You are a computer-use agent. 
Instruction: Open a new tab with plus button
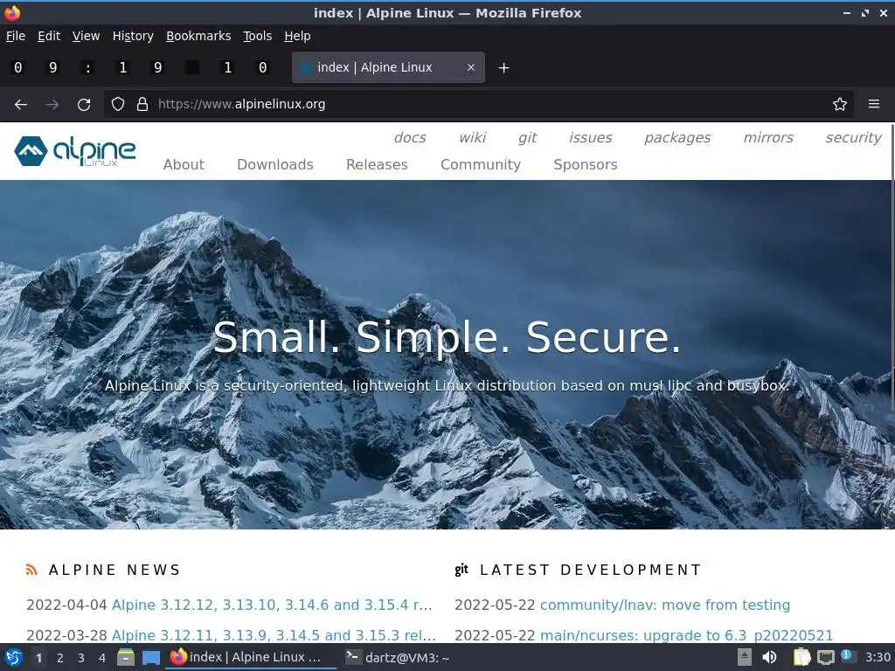pos(503,68)
